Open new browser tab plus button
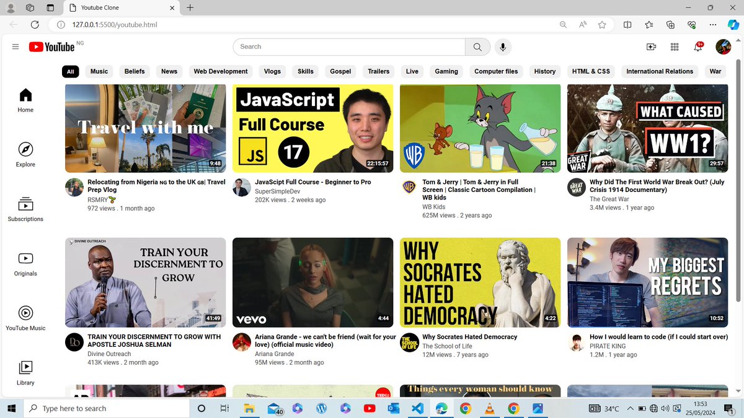This screenshot has height=418, width=744. [x=190, y=8]
